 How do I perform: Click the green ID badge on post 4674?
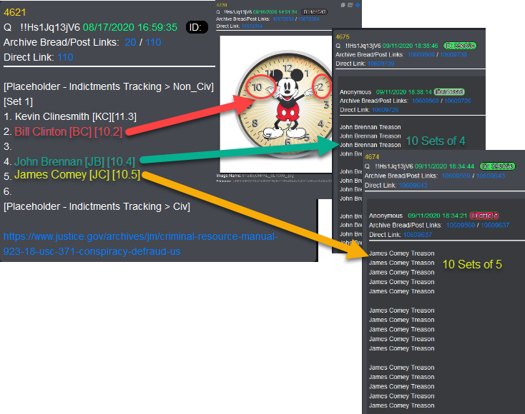[x=498, y=166]
